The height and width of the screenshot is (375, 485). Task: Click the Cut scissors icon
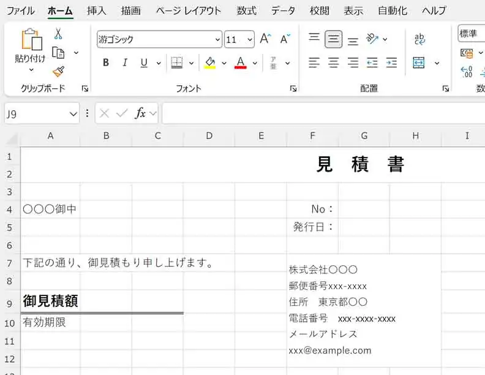pyautogui.click(x=58, y=34)
